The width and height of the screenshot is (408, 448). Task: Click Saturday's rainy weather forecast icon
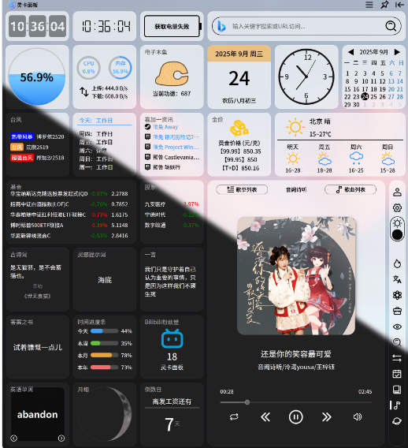pos(356,159)
